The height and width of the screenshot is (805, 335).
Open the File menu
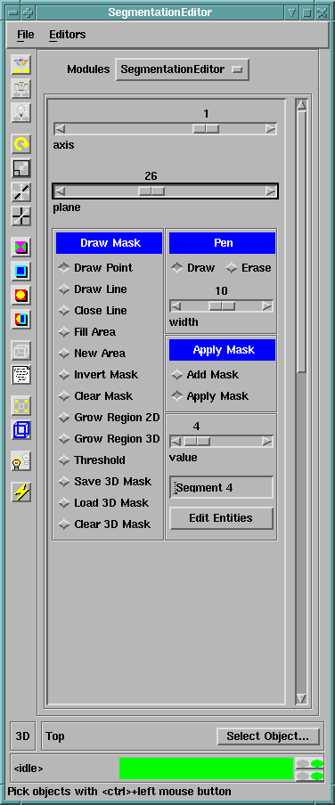pyautogui.click(x=26, y=35)
